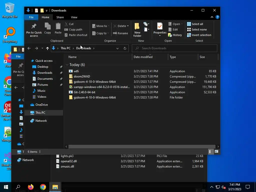Expand address bar previous locations dropdown

(x=117, y=48)
